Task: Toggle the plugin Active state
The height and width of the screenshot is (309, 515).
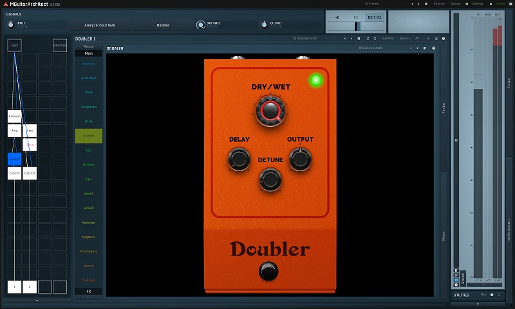Action: click(500, 3)
